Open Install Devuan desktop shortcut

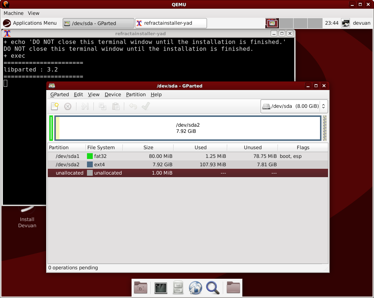pyautogui.click(x=27, y=218)
